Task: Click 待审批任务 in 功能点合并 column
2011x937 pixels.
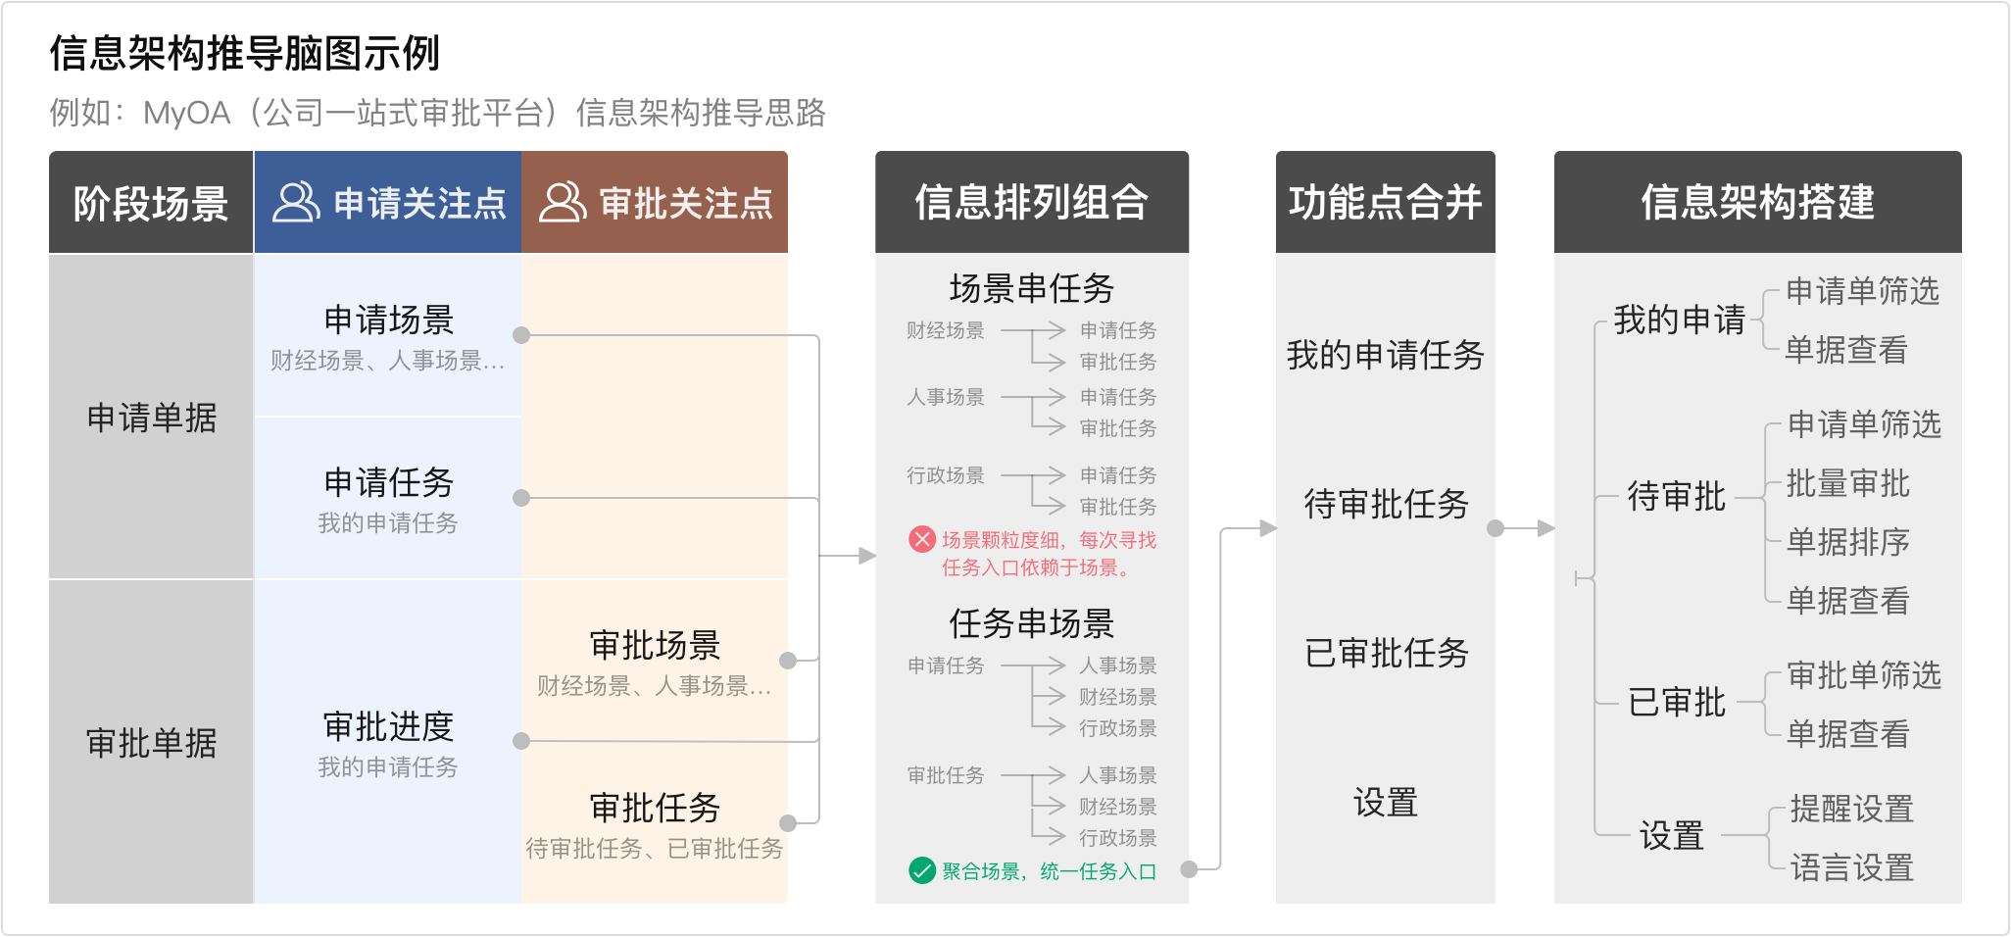Action: (x=1386, y=504)
